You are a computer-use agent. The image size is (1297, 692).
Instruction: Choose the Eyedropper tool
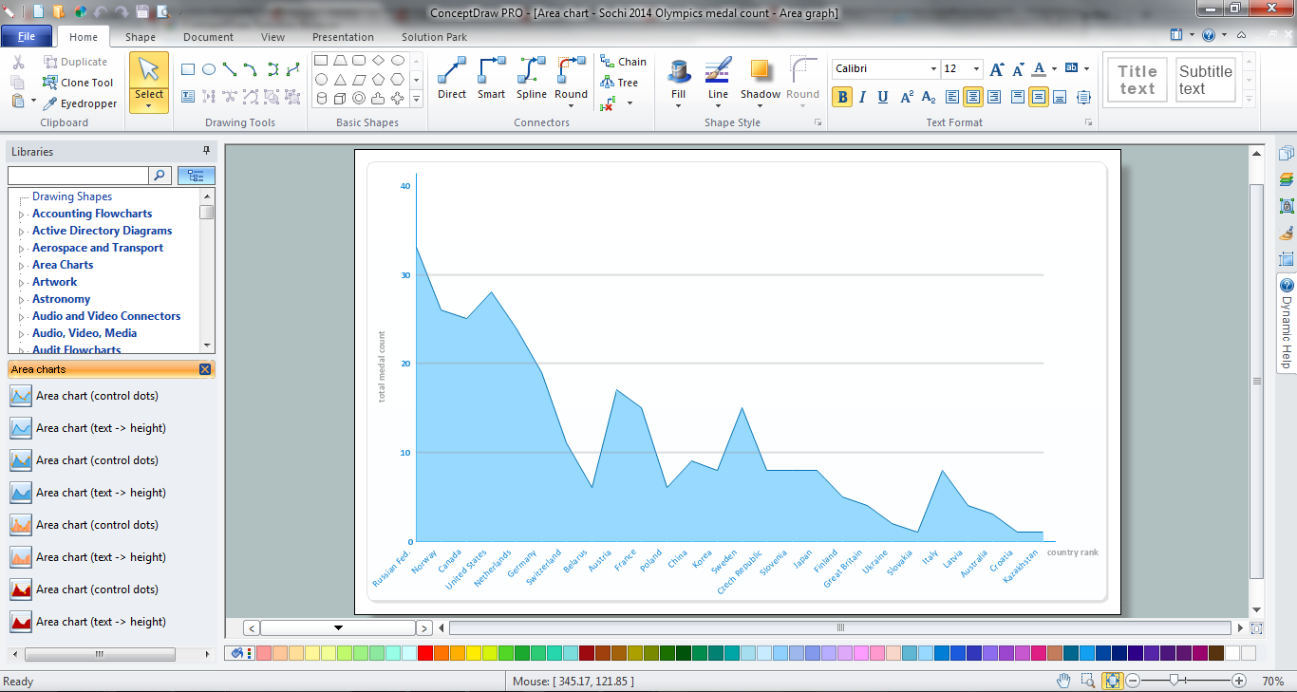80,103
